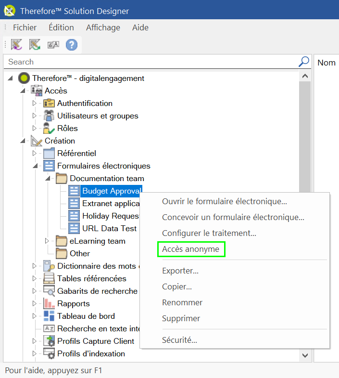This screenshot has width=339, height=378.
Task: Click the Tableau de bord icon
Action: pos(49,316)
